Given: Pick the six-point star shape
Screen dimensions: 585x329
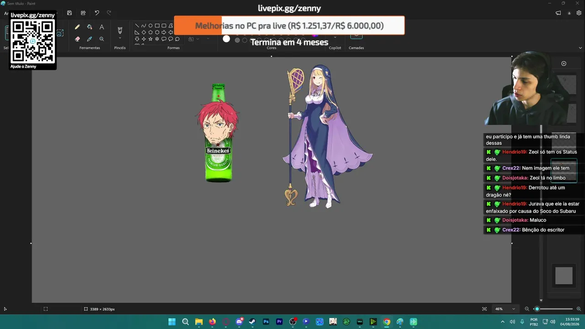Looking at the screenshot, I should coord(157,39).
